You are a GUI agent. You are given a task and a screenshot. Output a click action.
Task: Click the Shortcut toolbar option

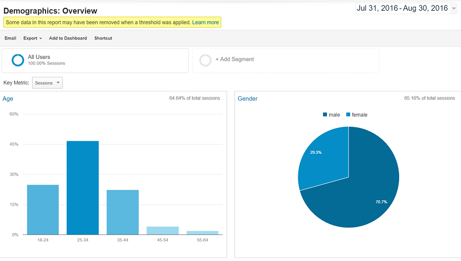point(103,38)
